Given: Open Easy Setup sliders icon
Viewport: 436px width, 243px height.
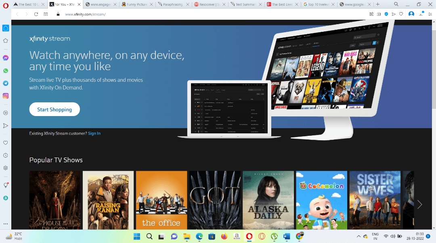Looking at the screenshot, I should pyautogui.click(x=430, y=14).
